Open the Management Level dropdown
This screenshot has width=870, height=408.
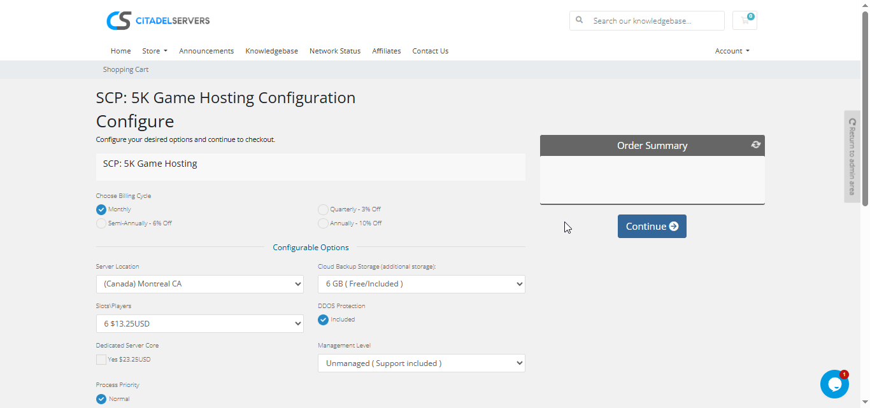[421, 363]
